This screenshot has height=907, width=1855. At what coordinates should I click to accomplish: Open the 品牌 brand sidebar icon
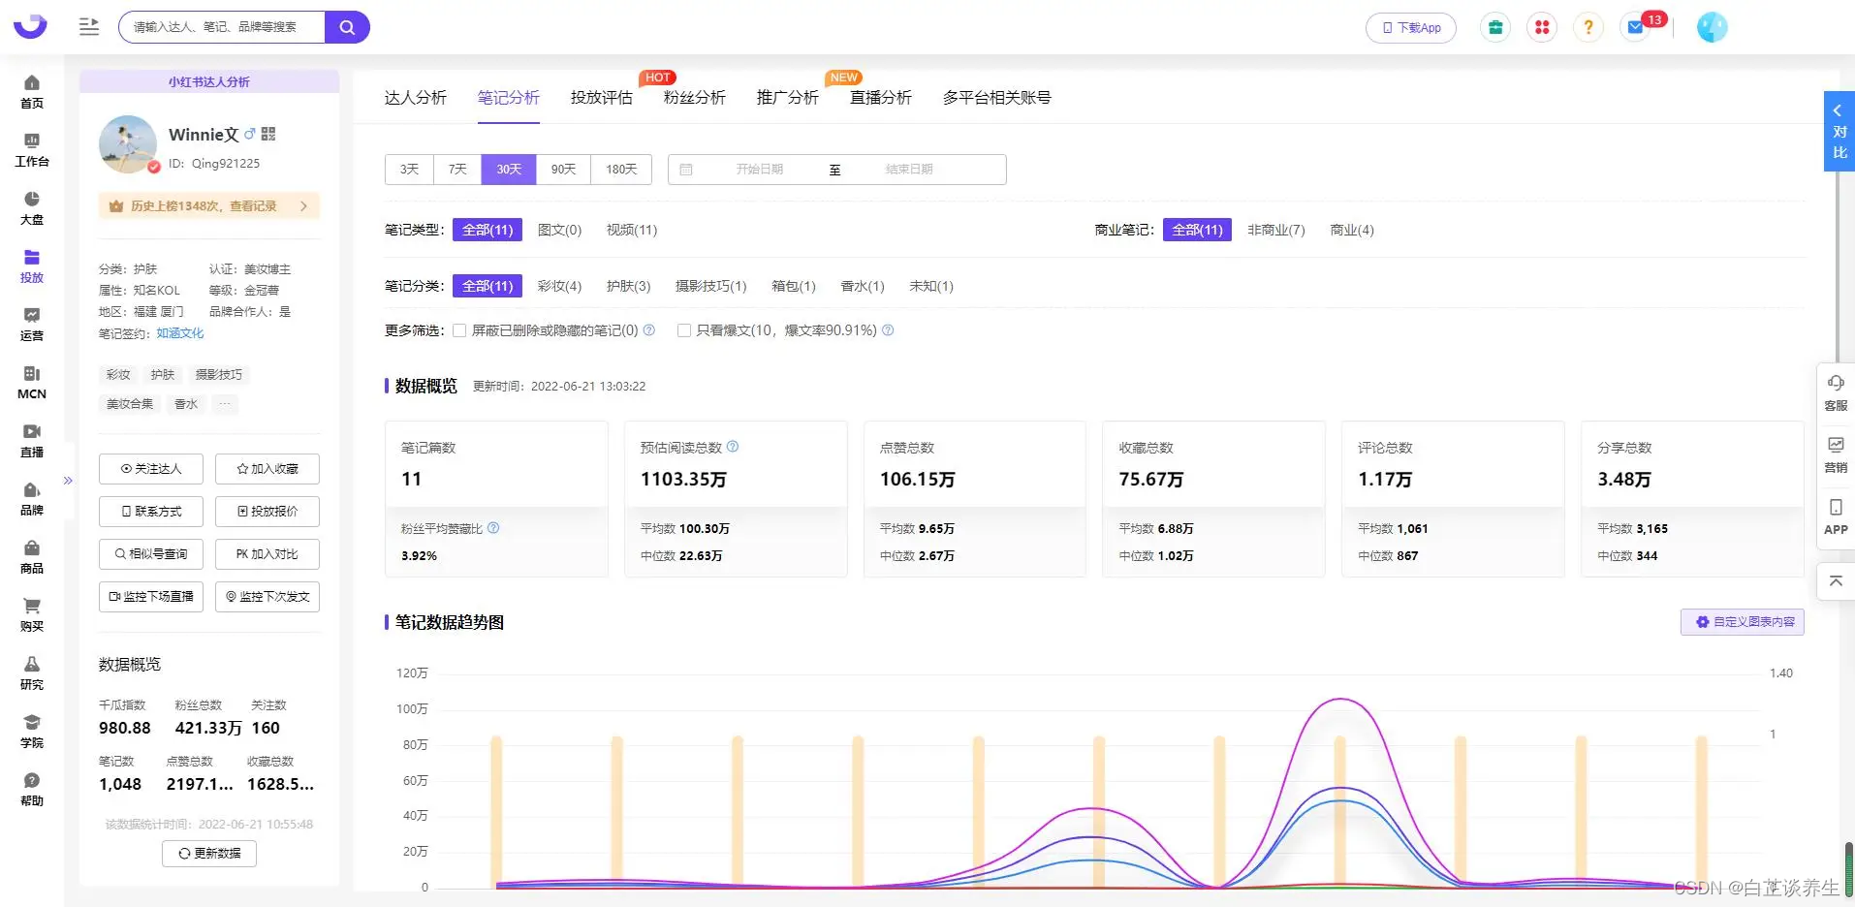point(32,498)
